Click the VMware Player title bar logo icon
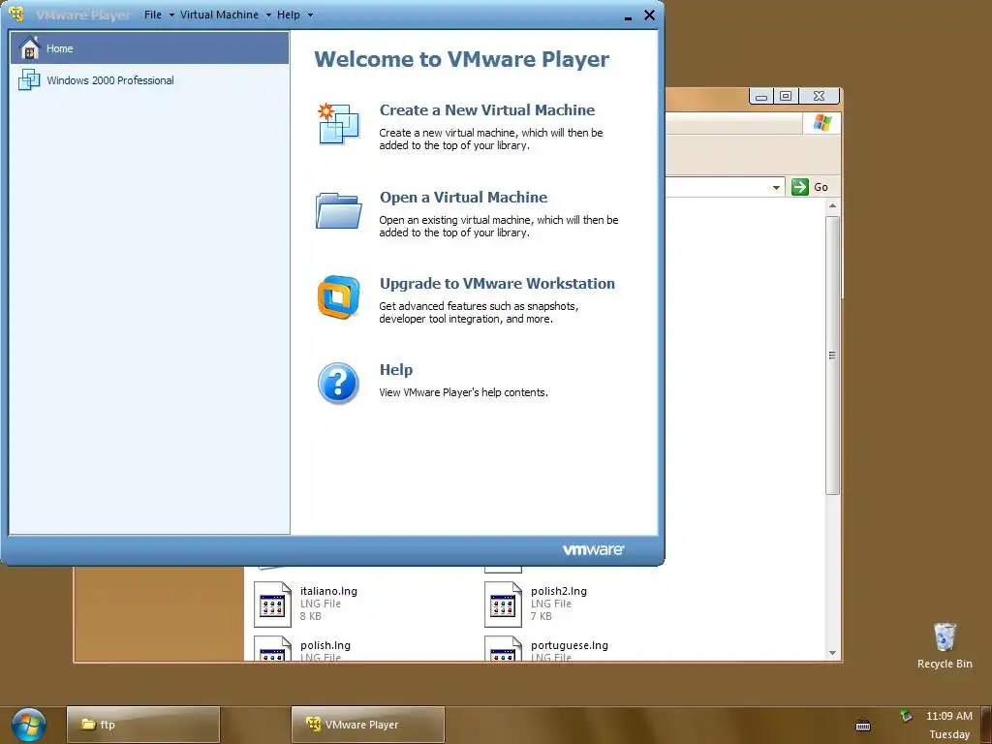Viewport: 992px width, 744px height. [15, 14]
